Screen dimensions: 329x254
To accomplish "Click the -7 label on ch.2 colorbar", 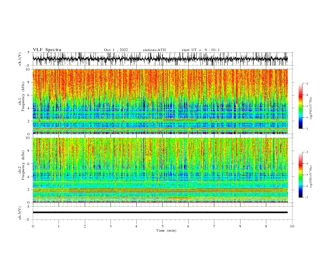I will (x=306, y=198).
